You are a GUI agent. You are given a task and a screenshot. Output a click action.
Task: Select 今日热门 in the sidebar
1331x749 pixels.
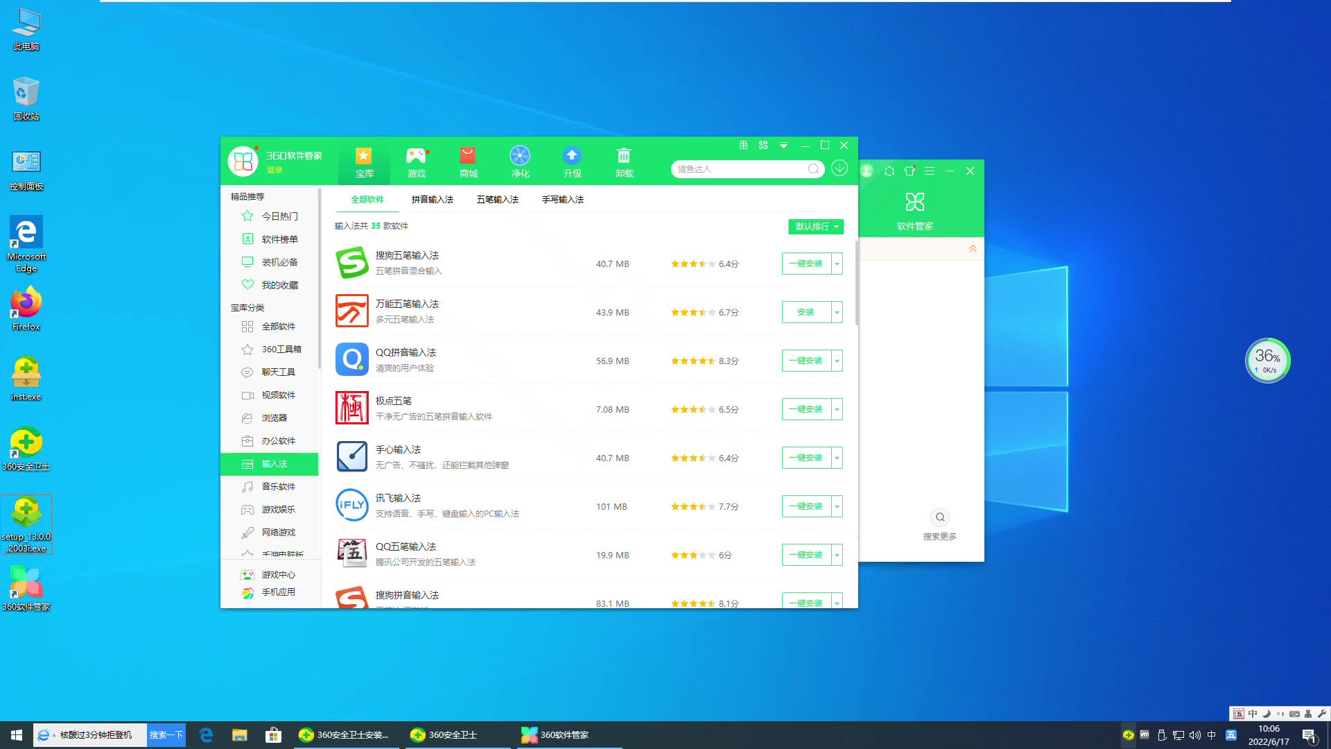270,216
